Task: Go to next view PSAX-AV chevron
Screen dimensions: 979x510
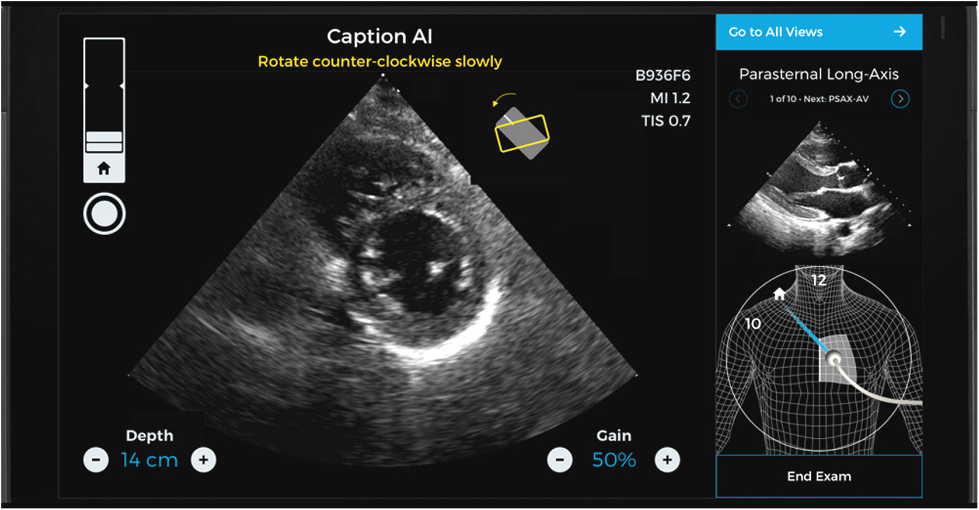Action: coord(900,99)
